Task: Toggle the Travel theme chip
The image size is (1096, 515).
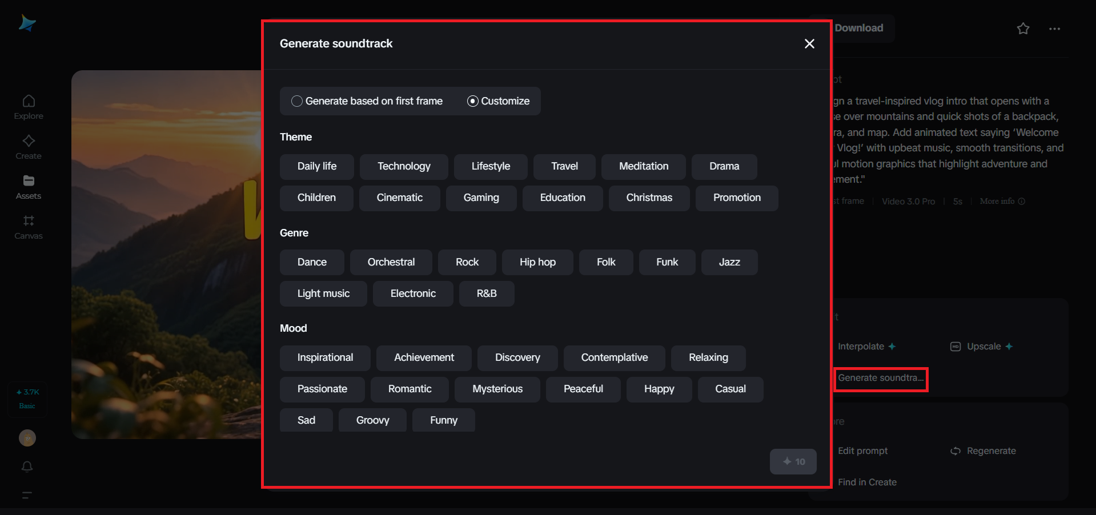Action: pyautogui.click(x=564, y=167)
